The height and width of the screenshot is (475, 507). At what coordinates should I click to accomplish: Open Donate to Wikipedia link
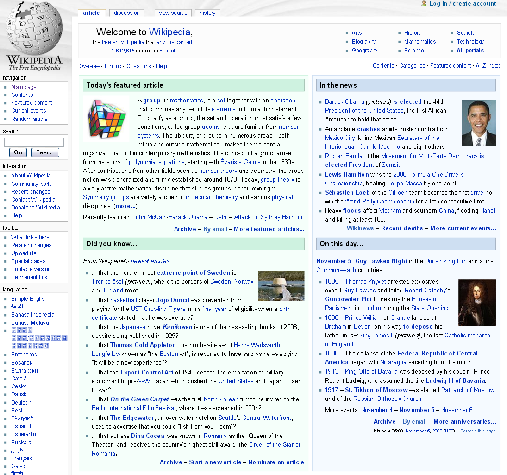tap(36, 208)
